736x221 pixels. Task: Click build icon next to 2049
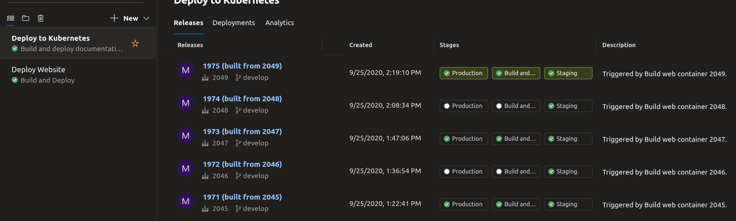(205, 78)
